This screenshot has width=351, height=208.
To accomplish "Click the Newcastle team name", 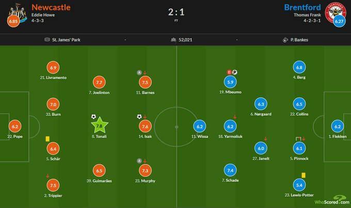I will click(51, 7).
